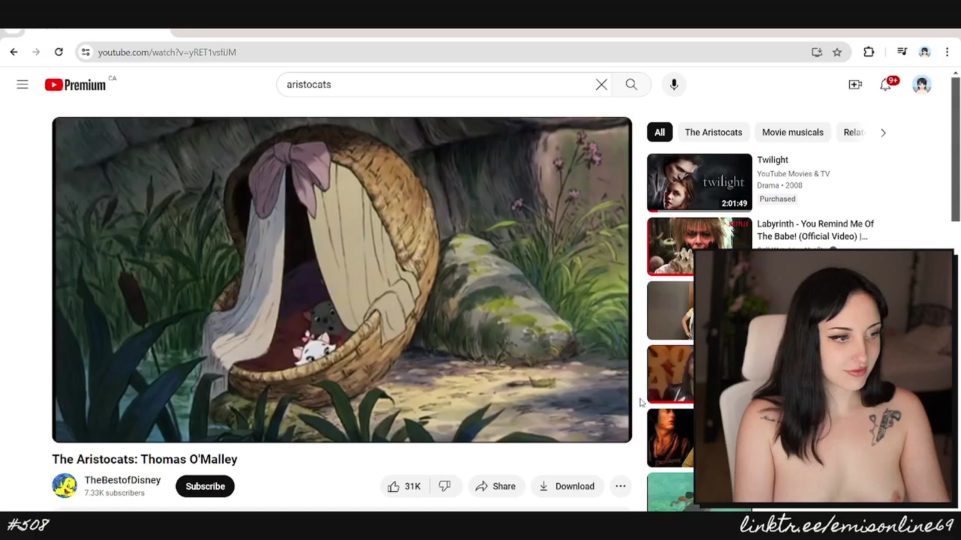Bookmark this page with the star icon
The width and height of the screenshot is (961, 540).
point(837,52)
